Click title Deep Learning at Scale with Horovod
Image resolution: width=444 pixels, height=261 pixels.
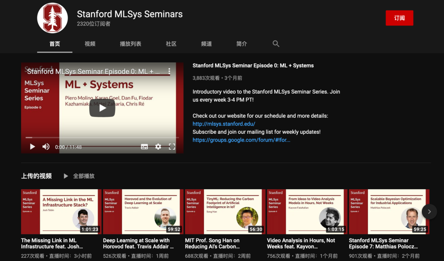[139, 243]
